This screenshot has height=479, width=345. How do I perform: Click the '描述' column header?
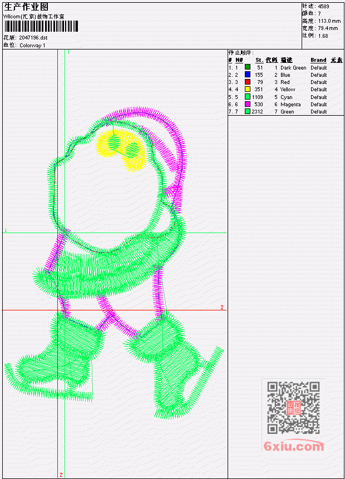point(287,60)
